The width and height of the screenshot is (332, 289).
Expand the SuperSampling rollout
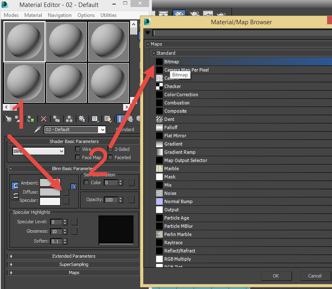11,264
